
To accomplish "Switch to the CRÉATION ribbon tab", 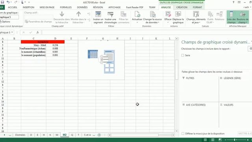I will click(x=182, y=7).
